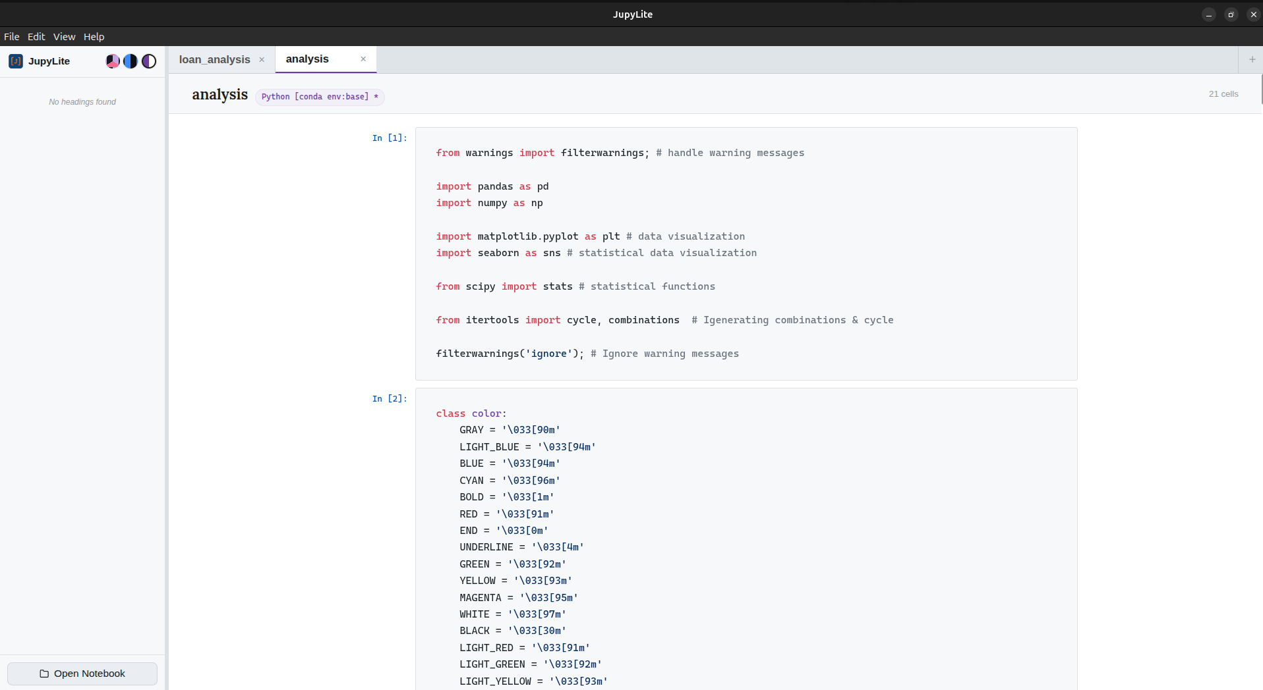This screenshot has width=1263, height=690.
Task: Close the analysis tab
Action: click(x=363, y=59)
